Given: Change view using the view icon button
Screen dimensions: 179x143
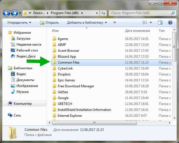Looking at the screenshot, I should coord(145,23).
